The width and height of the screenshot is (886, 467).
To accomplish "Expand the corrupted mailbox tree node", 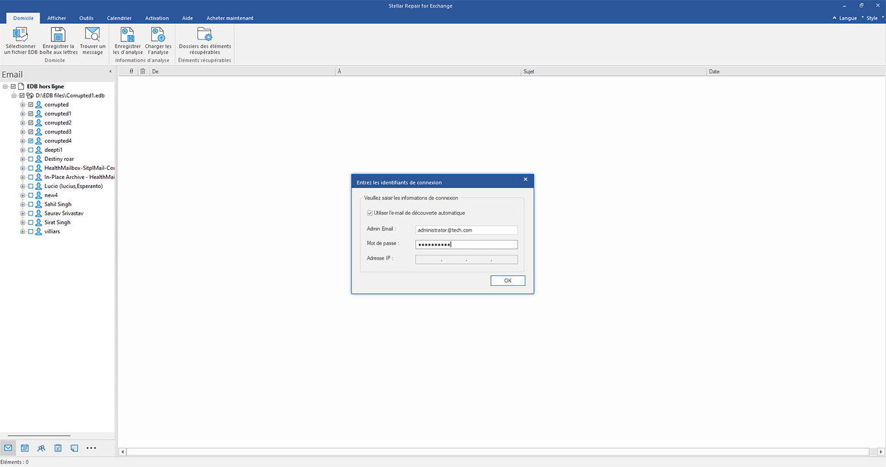I will pyautogui.click(x=23, y=104).
